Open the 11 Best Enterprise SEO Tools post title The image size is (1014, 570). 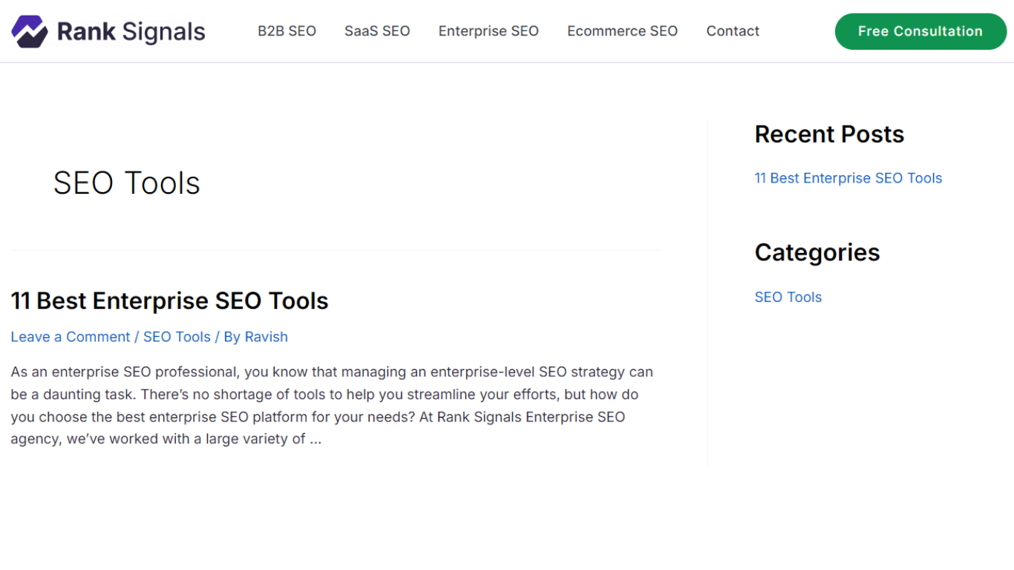point(169,301)
